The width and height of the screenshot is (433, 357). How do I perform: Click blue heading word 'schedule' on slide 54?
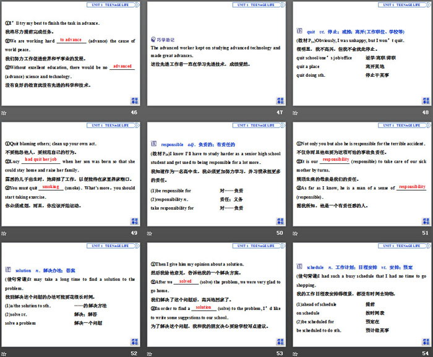[x=315, y=267]
